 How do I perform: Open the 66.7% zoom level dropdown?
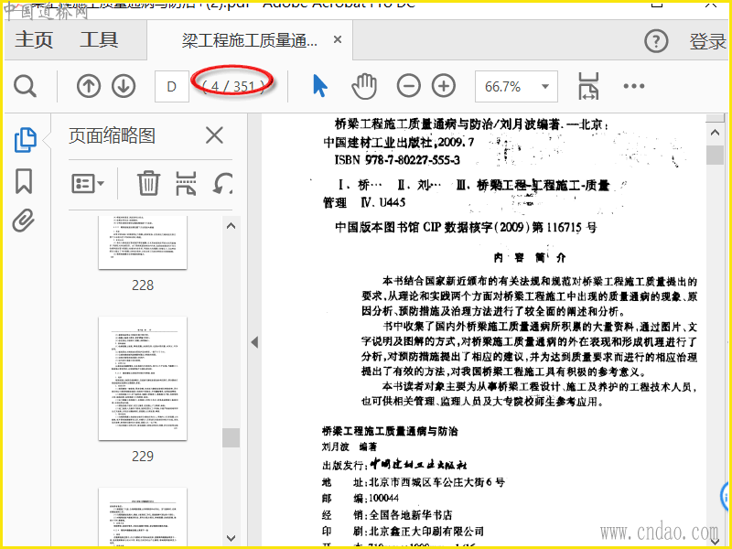[516, 86]
